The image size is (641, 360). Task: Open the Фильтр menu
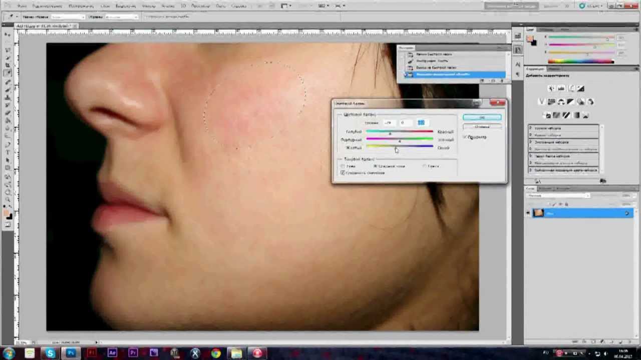tap(149, 5)
